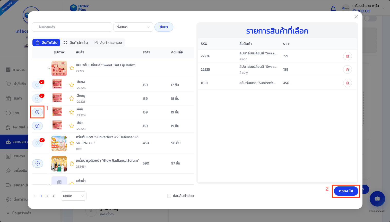Collapse the Sweet Tint Lip Balm variant list
This screenshot has height=222, width=390.
coord(49,68)
